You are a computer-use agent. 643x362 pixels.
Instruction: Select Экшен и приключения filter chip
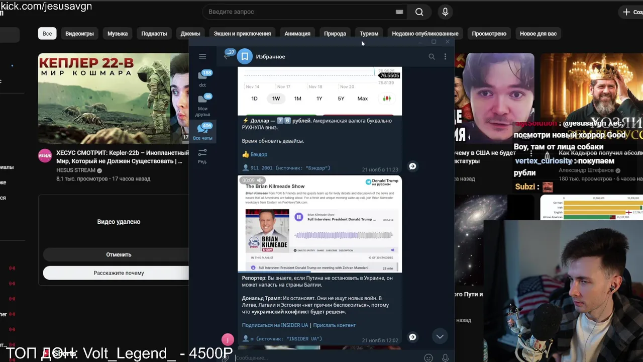tap(242, 34)
